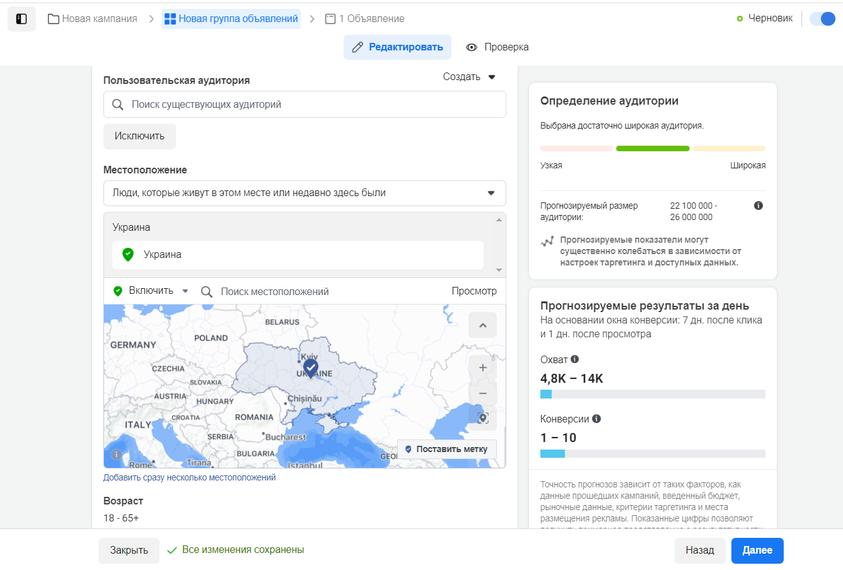843x570 pixels.
Task: Toggle the ad set status switch
Action: click(x=822, y=19)
